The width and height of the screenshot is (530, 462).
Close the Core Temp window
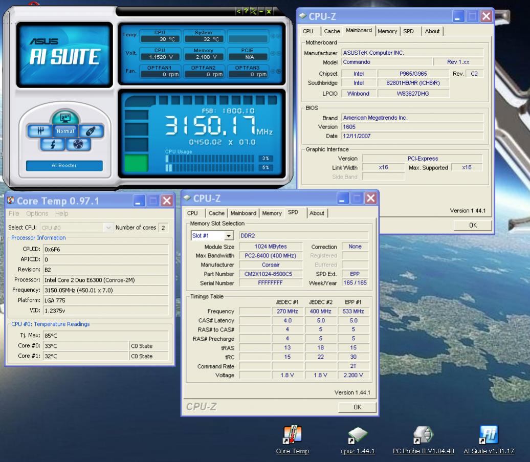(167, 201)
